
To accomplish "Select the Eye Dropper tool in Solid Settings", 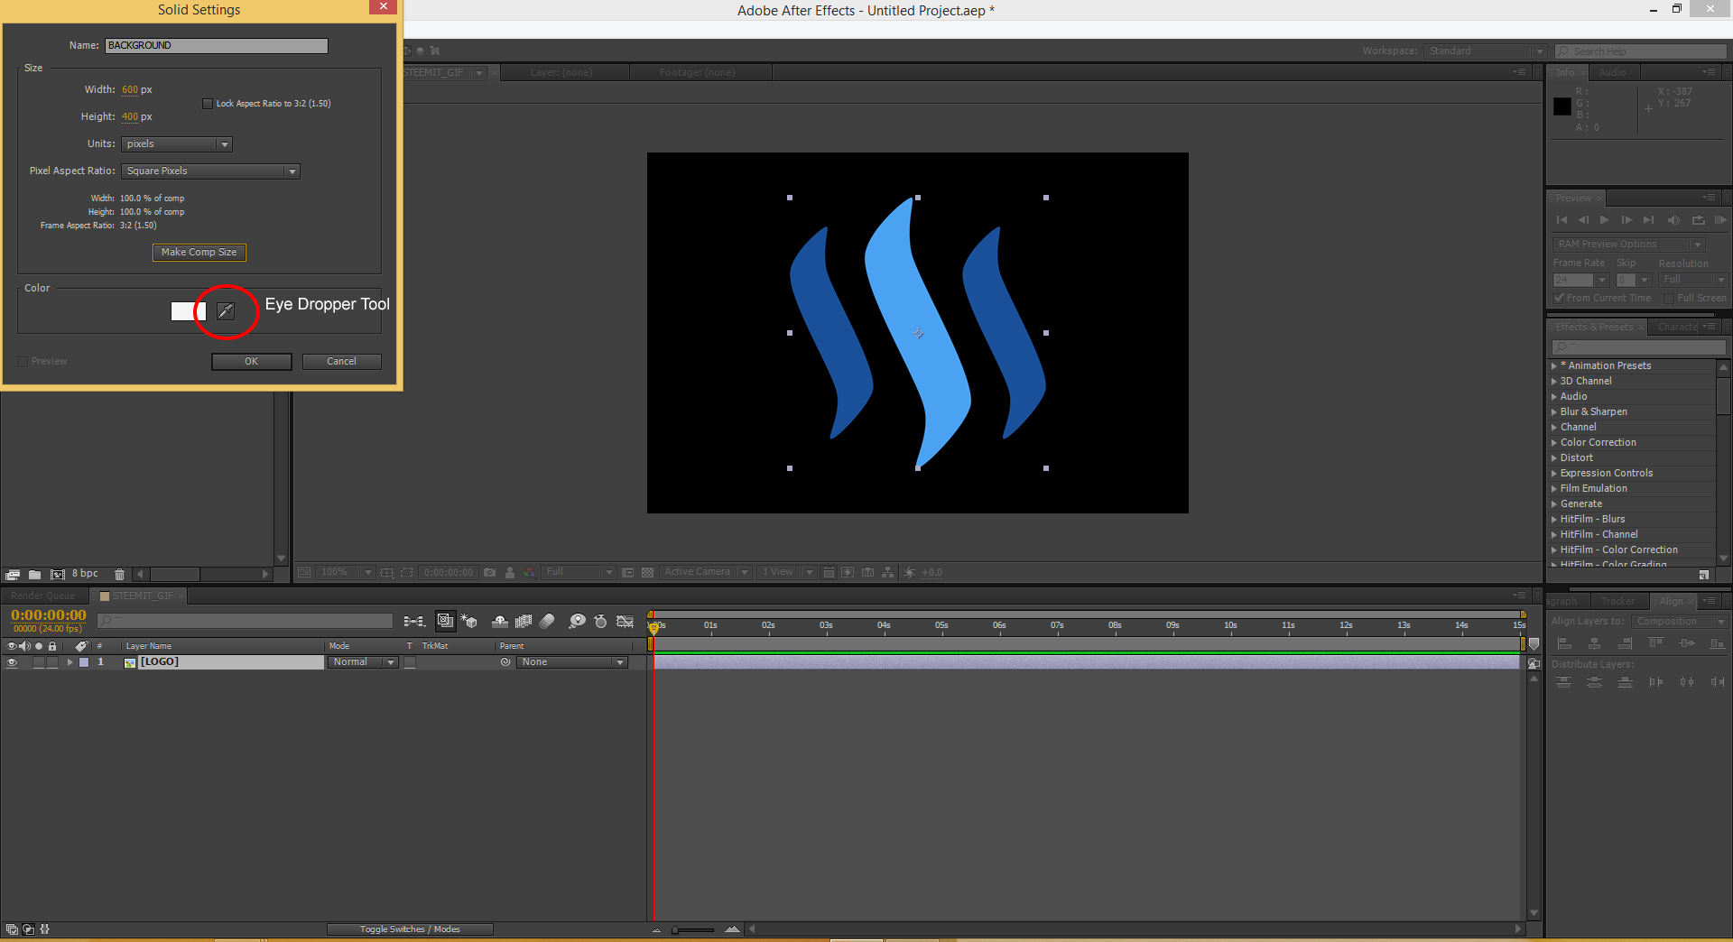I will tap(226, 311).
